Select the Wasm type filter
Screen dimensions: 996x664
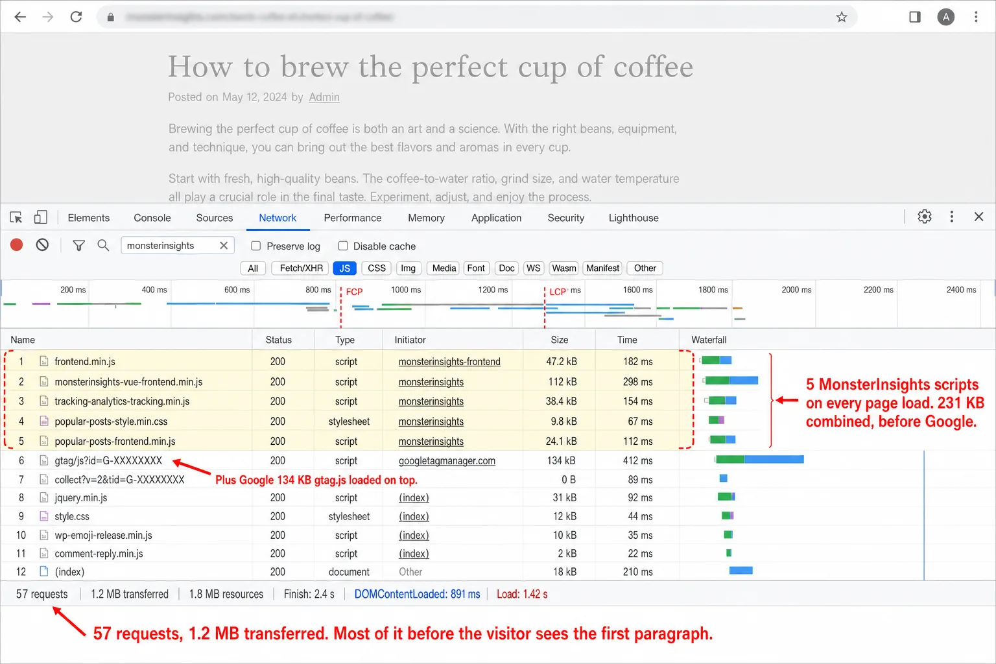(x=564, y=268)
